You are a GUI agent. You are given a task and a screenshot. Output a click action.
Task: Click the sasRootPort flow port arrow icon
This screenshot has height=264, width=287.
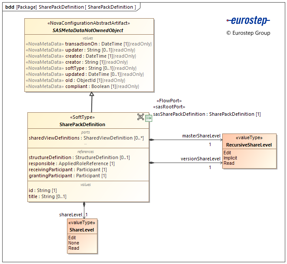[149, 118]
